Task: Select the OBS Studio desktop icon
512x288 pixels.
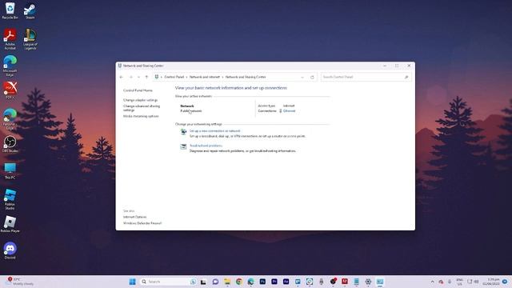Action: pyautogui.click(x=10, y=144)
